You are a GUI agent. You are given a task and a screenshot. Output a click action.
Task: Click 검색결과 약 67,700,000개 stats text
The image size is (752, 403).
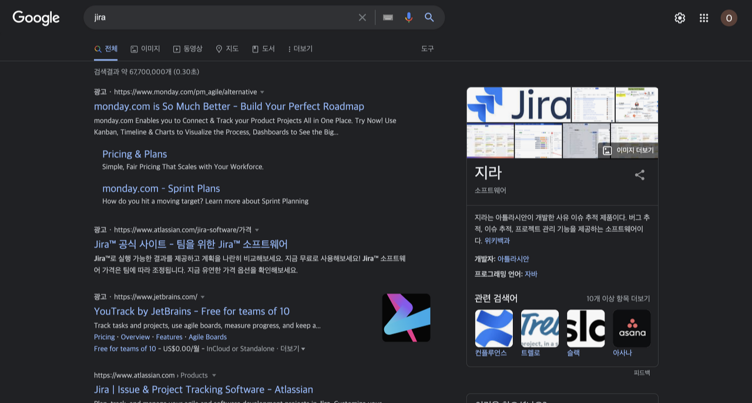click(146, 72)
